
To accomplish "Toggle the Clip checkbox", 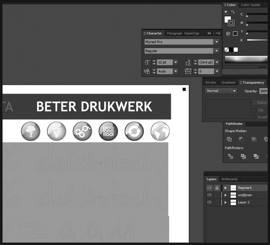I will 254,110.
